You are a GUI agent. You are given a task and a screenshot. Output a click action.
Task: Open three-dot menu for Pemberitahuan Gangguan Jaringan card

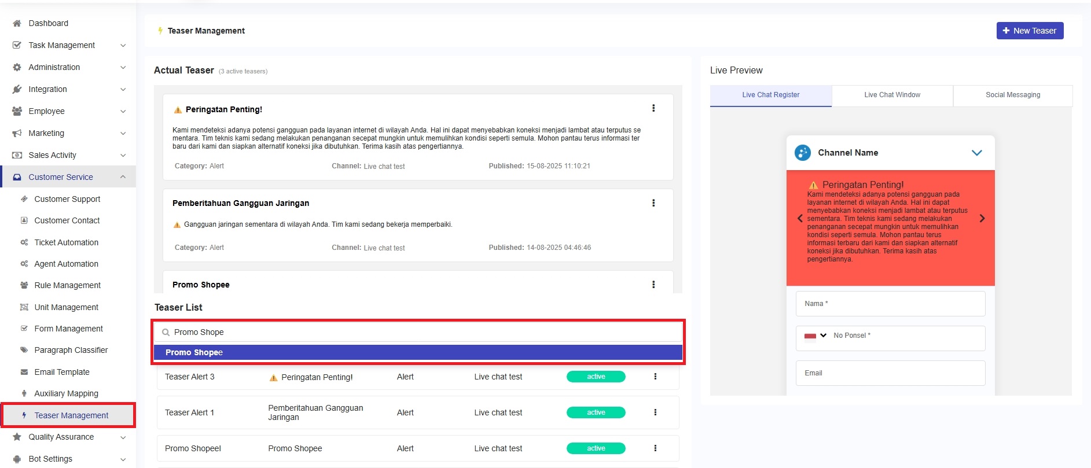pyautogui.click(x=653, y=203)
